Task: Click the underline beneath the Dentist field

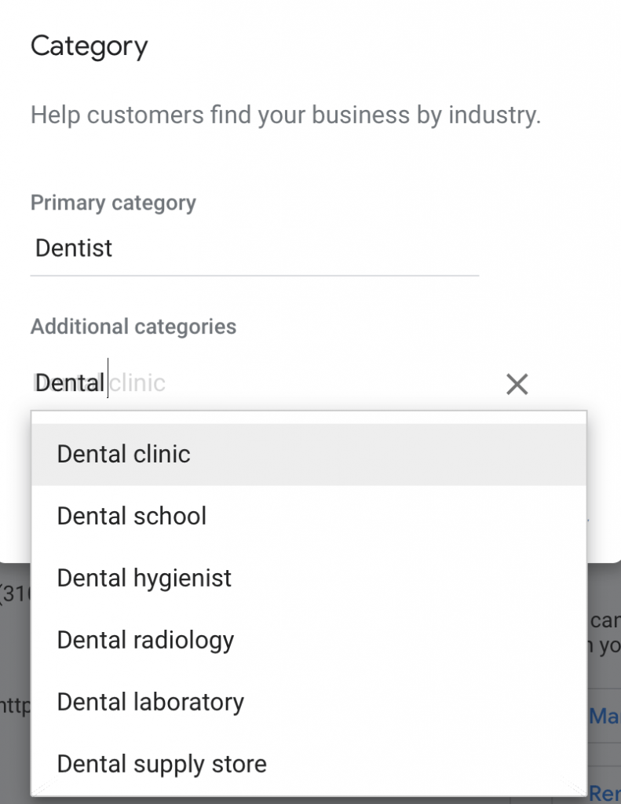Action: pos(254,274)
